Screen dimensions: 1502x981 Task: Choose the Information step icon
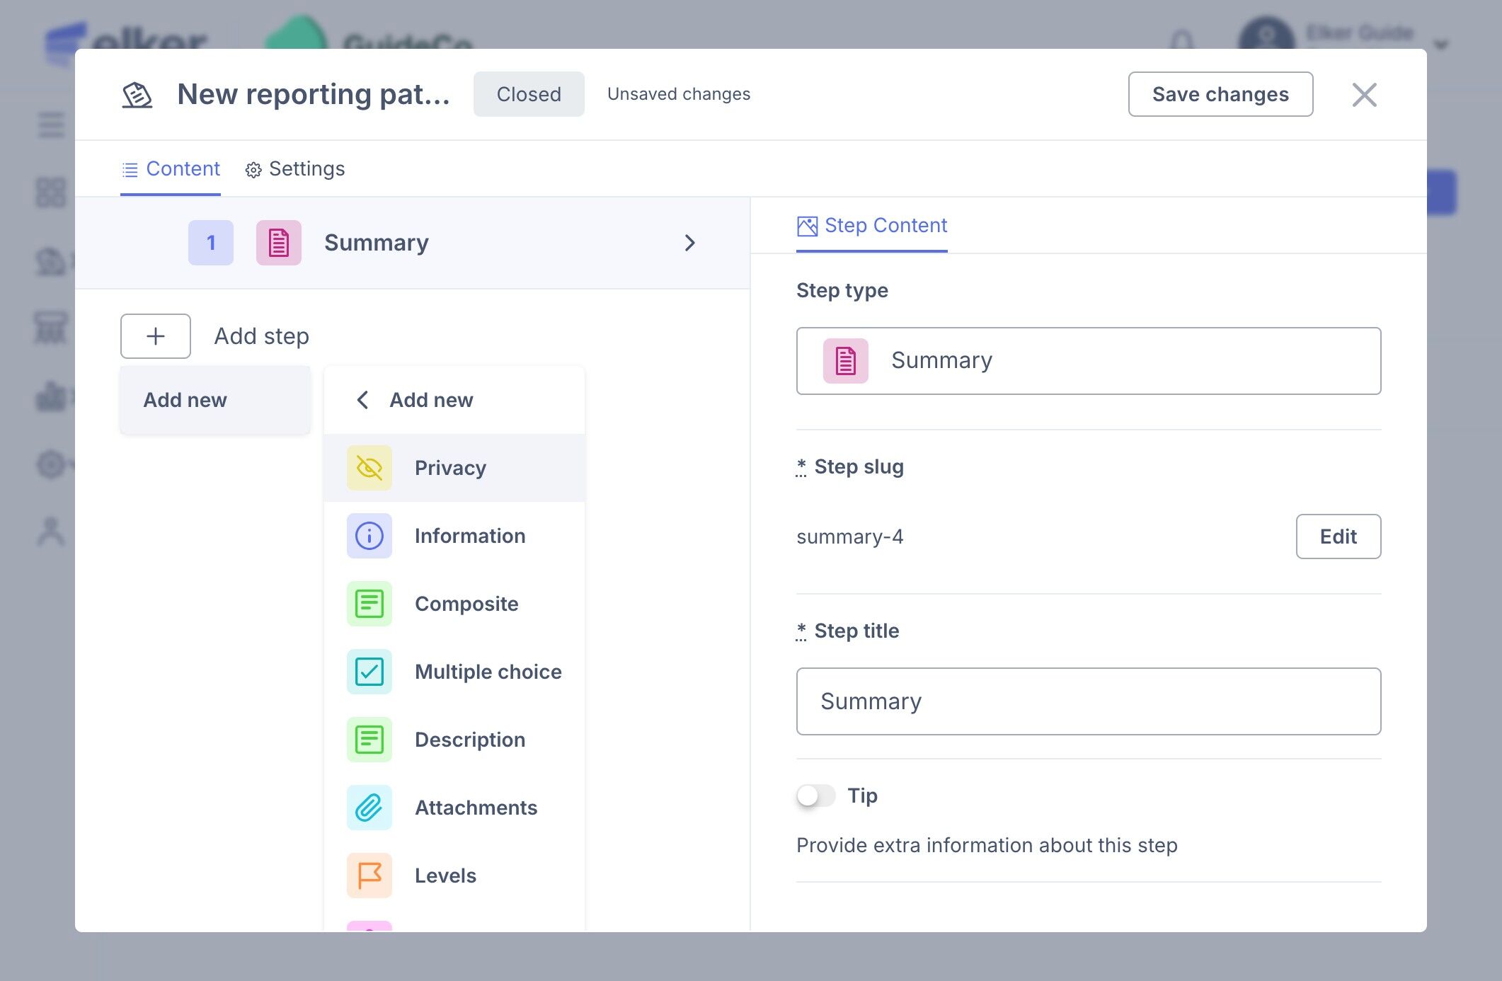(x=369, y=536)
